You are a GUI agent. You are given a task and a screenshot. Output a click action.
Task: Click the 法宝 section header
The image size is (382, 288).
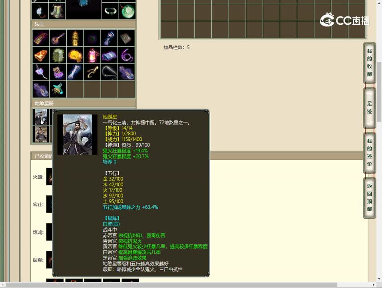[x=84, y=24]
